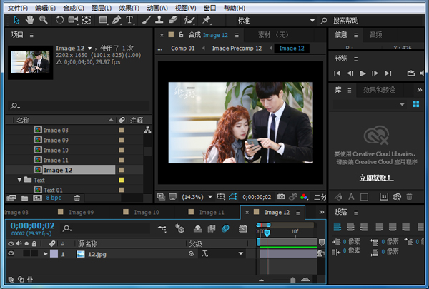This screenshot has width=429, height=289.
Task: Play the preview
Action: point(363,73)
